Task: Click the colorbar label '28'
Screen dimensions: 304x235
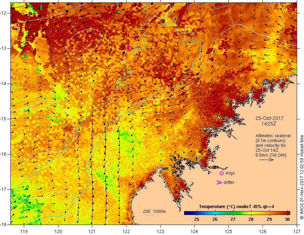Action: click(x=251, y=219)
